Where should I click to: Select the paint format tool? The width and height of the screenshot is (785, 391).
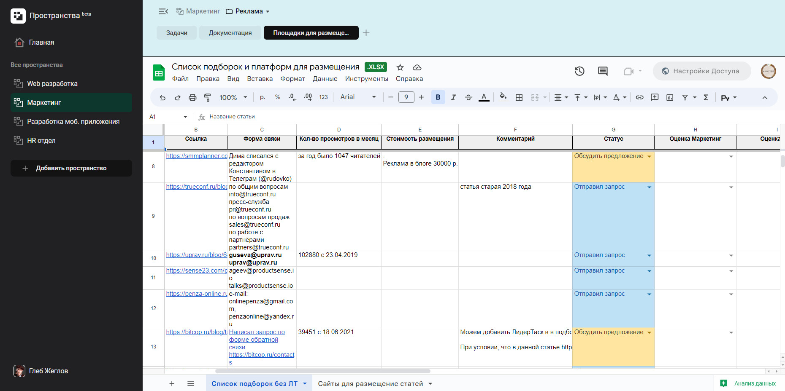[207, 97]
